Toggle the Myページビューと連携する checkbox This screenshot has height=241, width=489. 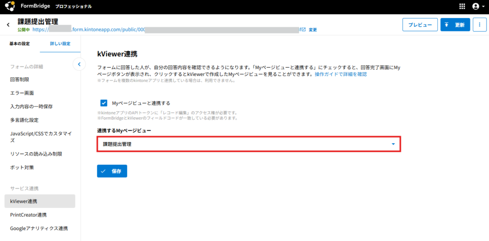click(104, 103)
